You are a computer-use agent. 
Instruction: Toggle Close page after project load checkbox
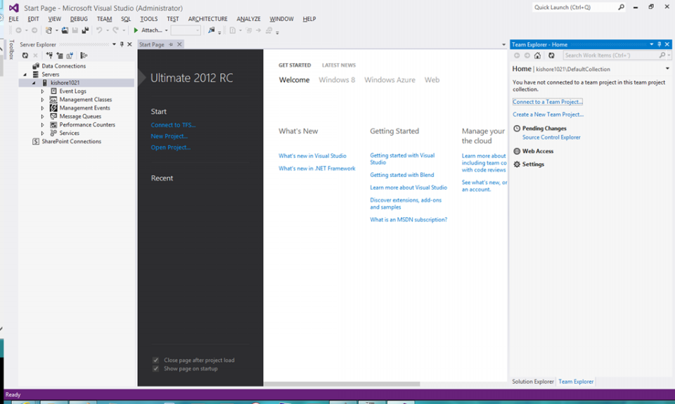(x=156, y=360)
